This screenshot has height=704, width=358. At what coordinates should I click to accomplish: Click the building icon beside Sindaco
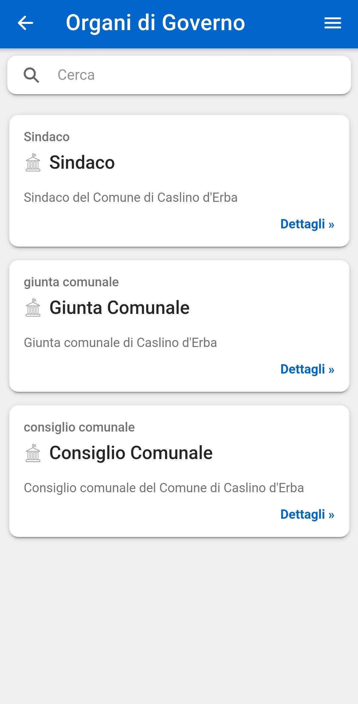[x=33, y=162]
